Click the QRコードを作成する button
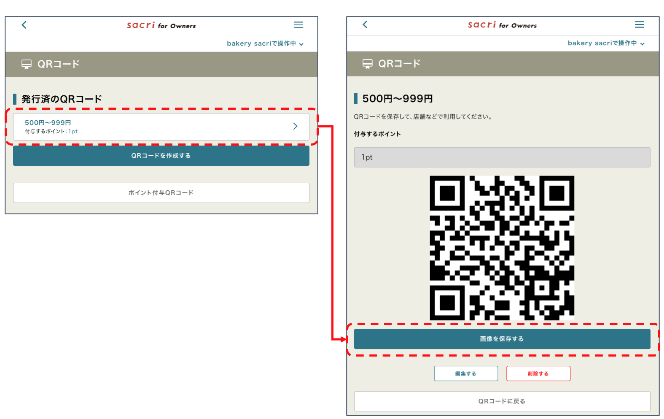This screenshot has width=664, height=419. pyautogui.click(x=161, y=156)
